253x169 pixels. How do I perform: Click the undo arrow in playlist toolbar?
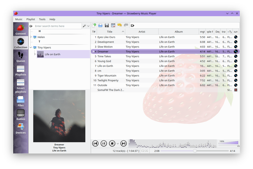point(120,25)
